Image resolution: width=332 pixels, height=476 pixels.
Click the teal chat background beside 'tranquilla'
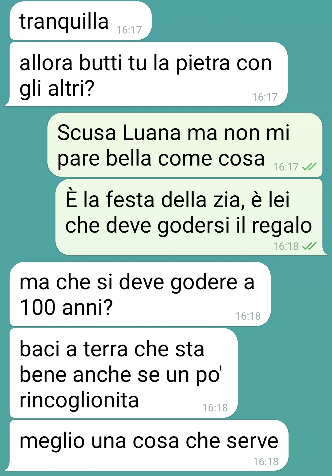(x=240, y=21)
